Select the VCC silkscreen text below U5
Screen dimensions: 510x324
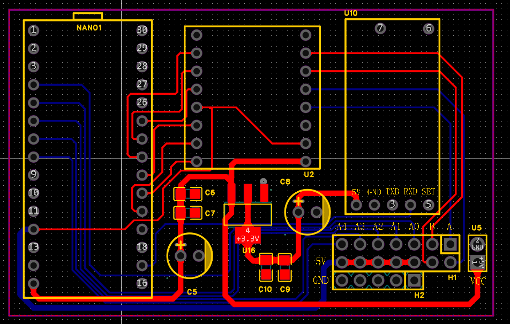[478, 281]
